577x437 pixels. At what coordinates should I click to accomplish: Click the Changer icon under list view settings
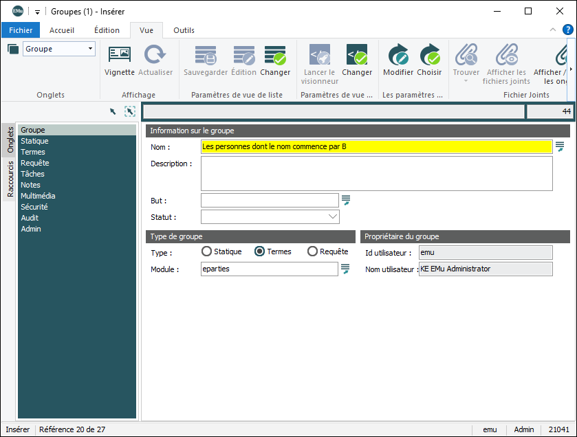pyautogui.click(x=275, y=55)
